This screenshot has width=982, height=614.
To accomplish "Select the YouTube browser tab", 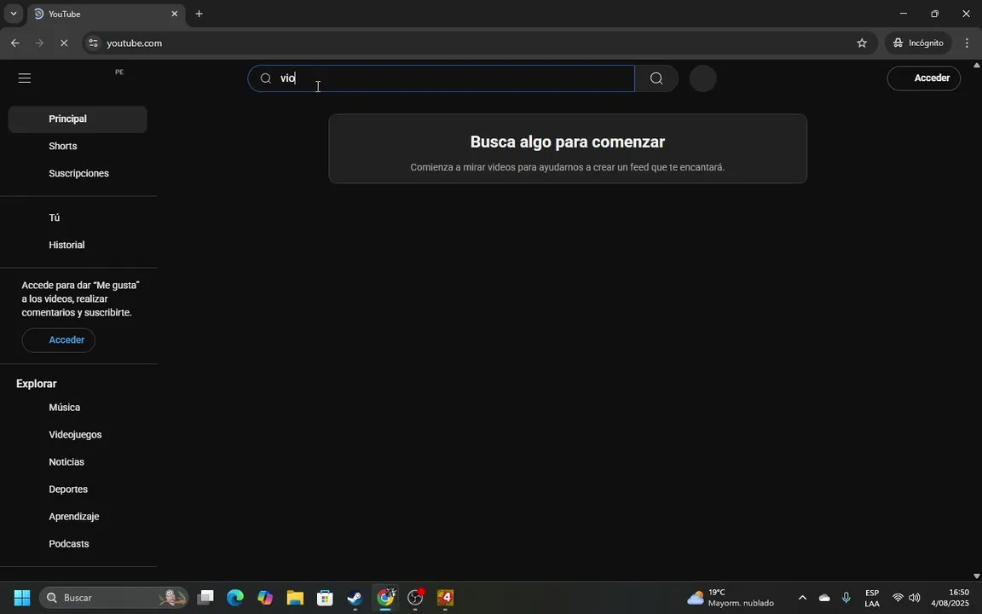I will [x=106, y=14].
